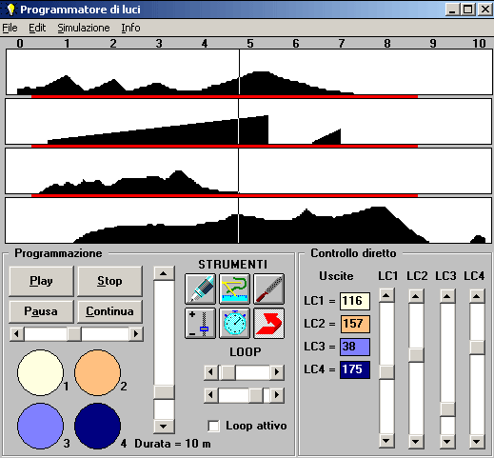This screenshot has height=458, width=494.
Task: Click the red arrow tool icon
Action: click(268, 323)
